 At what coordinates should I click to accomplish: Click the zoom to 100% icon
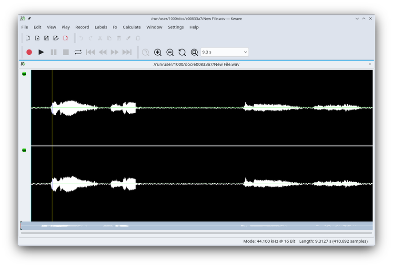pyautogui.click(x=182, y=52)
